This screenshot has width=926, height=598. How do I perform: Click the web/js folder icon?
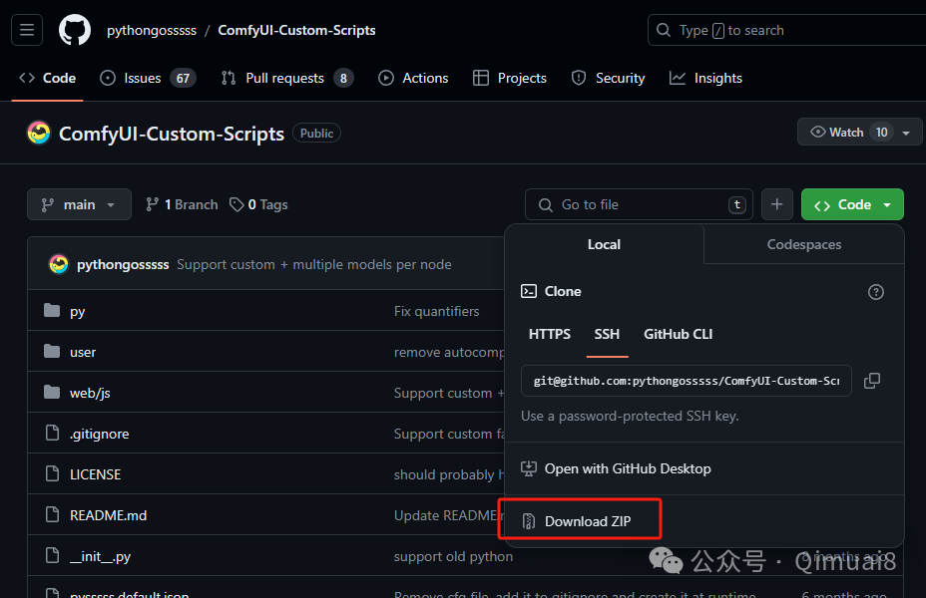[52, 392]
